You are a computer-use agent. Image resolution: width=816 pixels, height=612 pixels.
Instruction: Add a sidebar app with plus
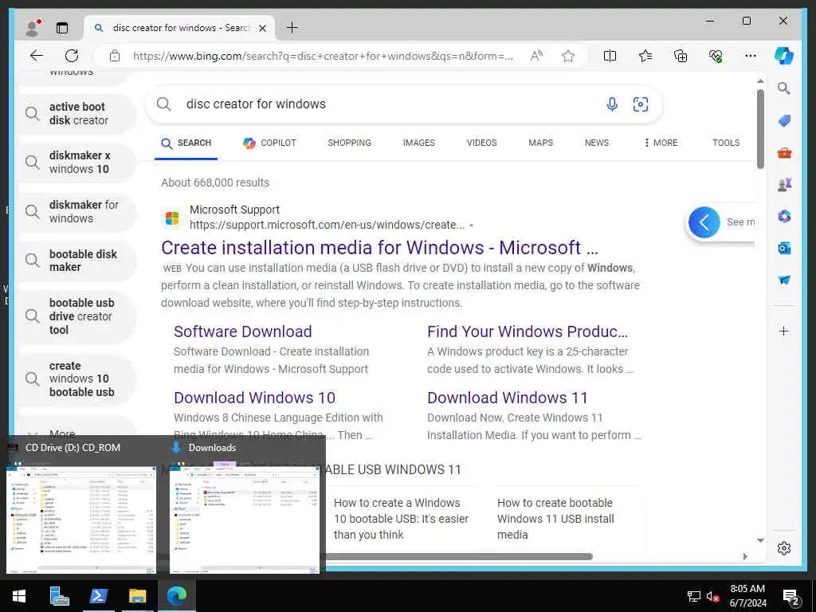784,331
